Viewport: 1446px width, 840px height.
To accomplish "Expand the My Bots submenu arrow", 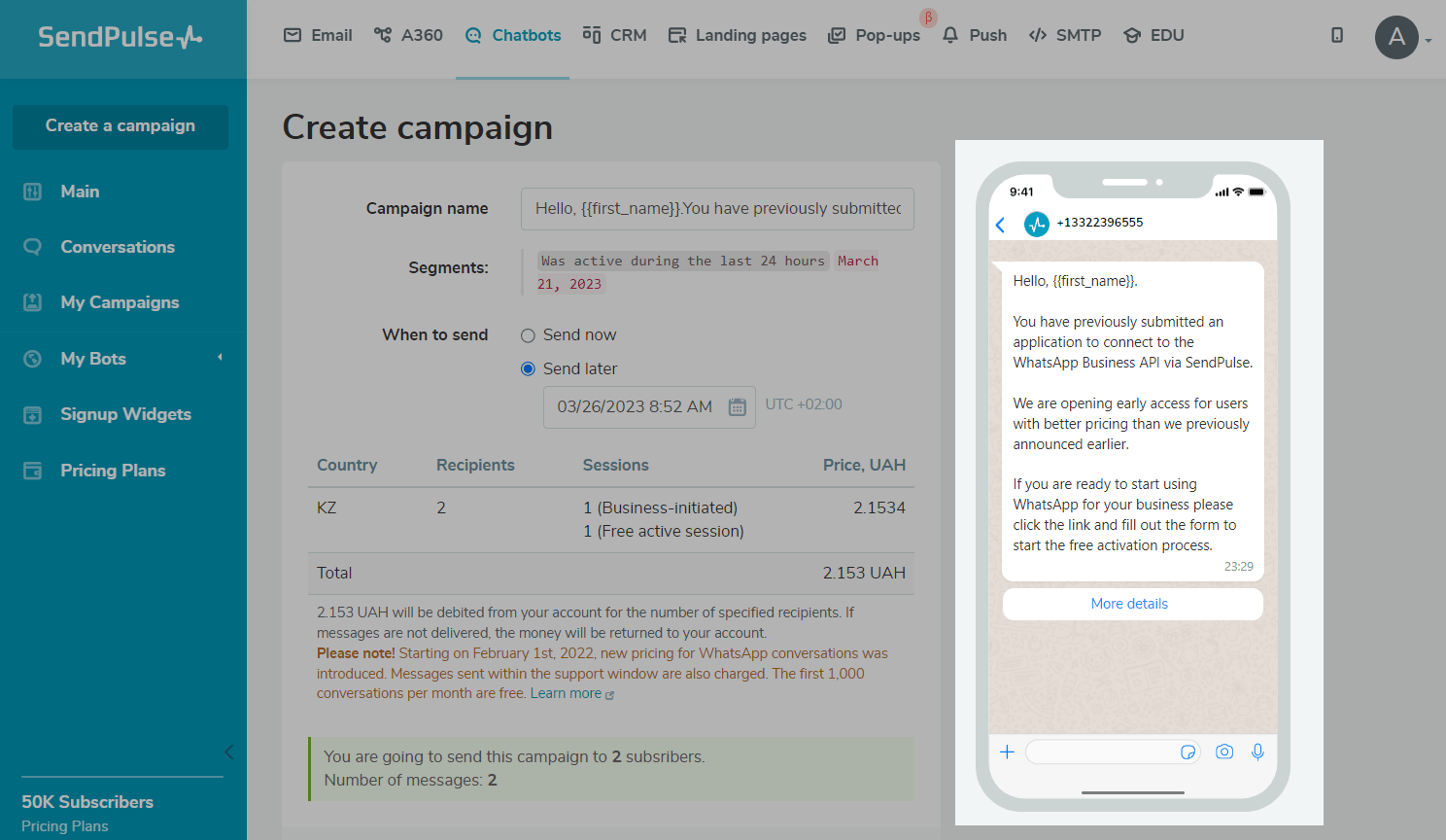I will [x=220, y=358].
